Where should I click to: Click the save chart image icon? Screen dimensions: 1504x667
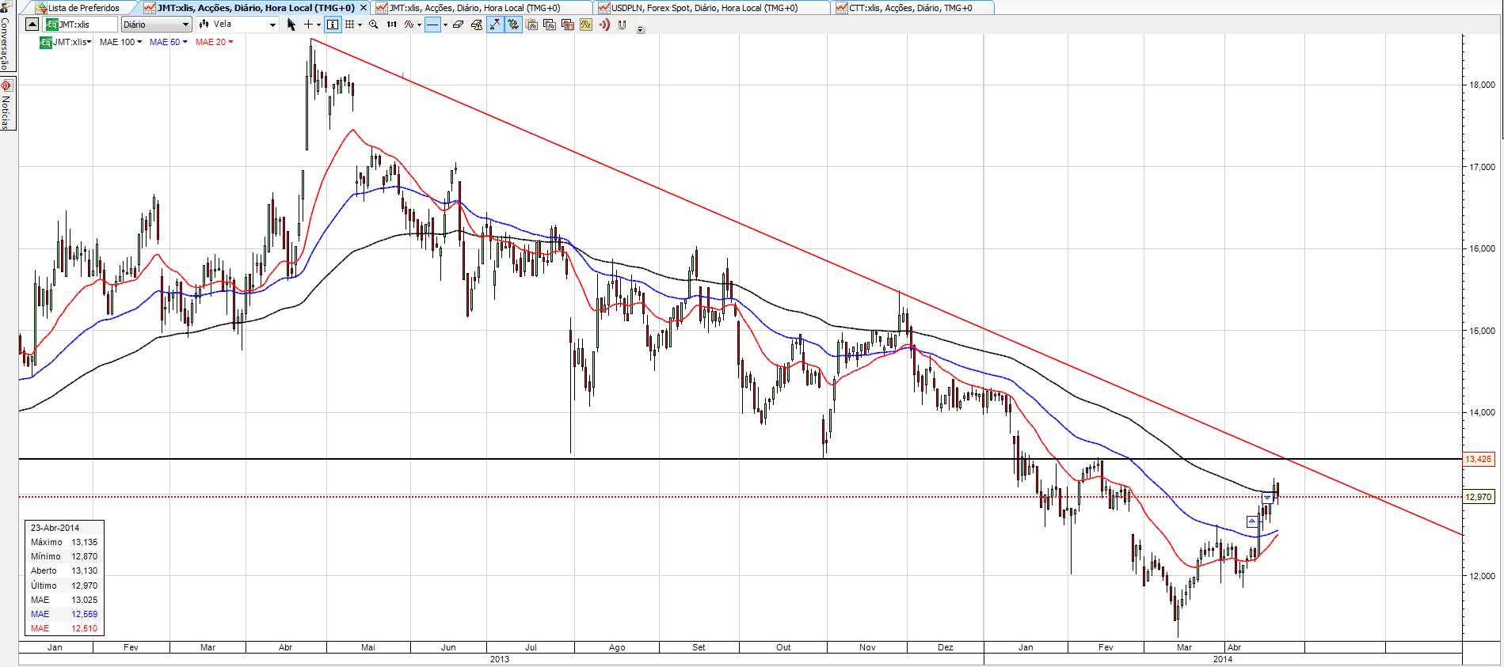[568, 25]
